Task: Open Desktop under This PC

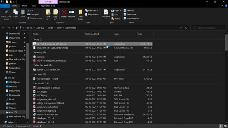Action: [x=11, y=86]
